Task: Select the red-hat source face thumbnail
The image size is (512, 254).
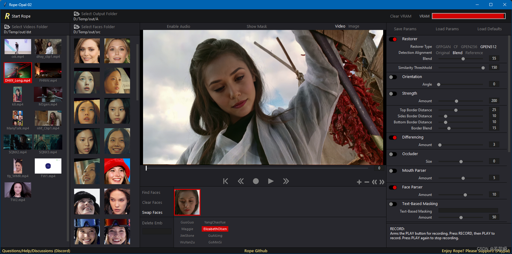Action: [x=117, y=171]
